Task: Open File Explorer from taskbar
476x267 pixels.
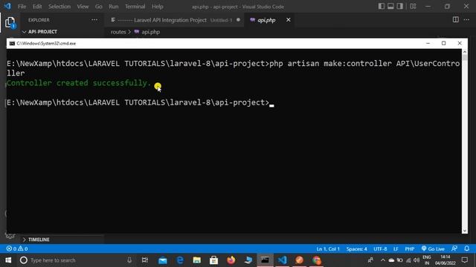Action: click(196, 260)
